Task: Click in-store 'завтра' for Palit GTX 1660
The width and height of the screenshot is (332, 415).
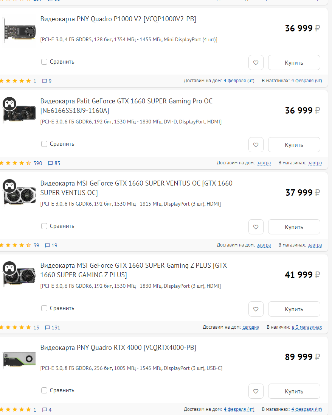Action: (315, 163)
